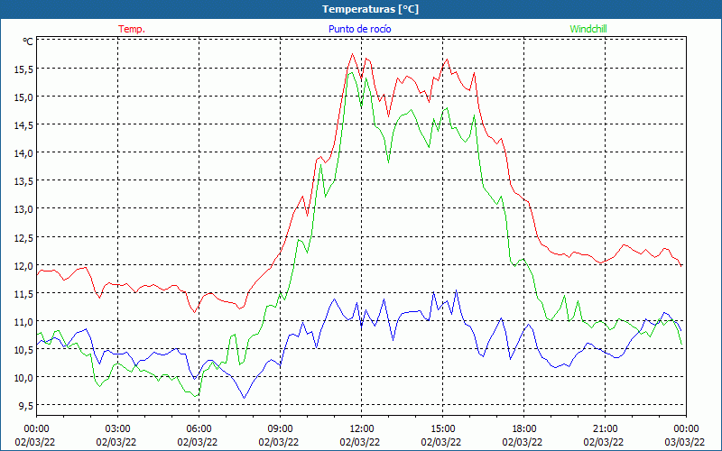Click the '09:00' time axis label
This screenshot has width=722, height=451.
coord(280,429)
